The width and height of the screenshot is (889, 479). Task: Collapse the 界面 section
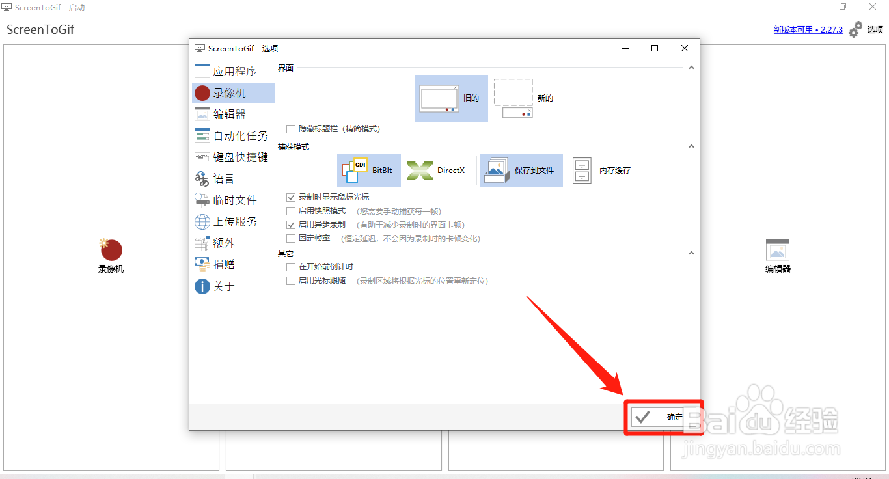[x=691, y=68]
